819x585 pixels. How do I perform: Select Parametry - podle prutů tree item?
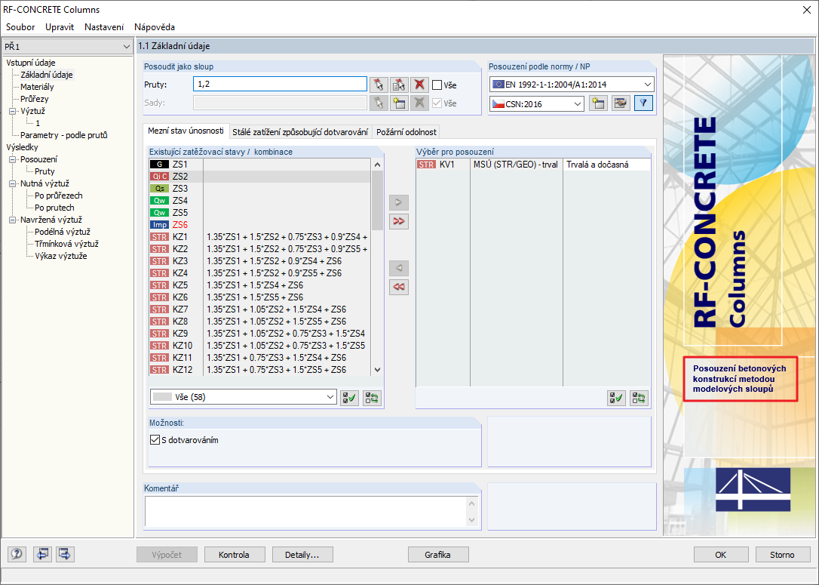(63, 135)
